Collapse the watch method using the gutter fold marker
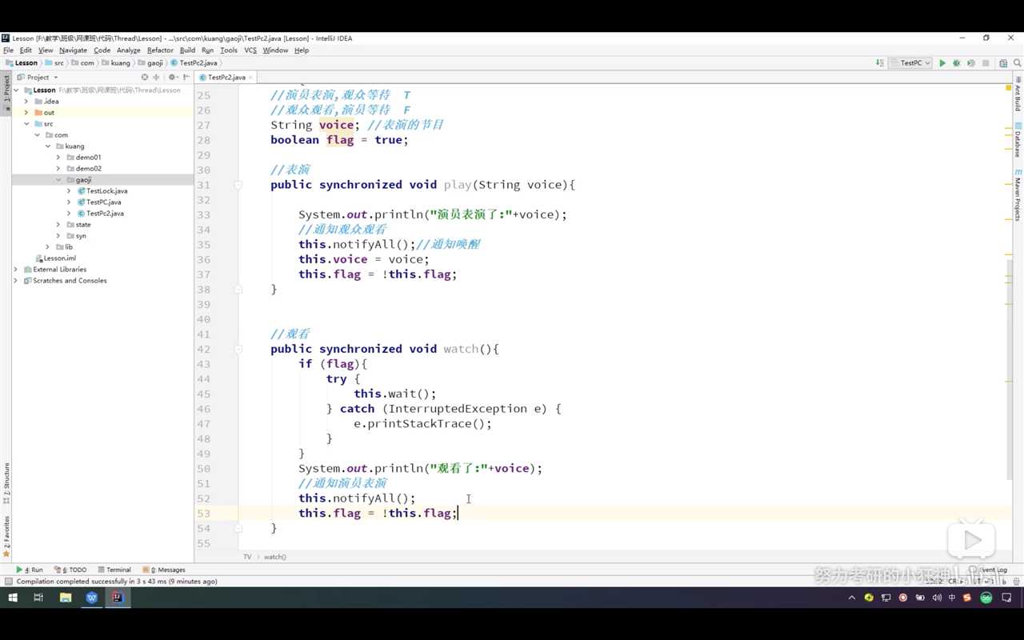The image size is (1024, 640). click(238, 349)
